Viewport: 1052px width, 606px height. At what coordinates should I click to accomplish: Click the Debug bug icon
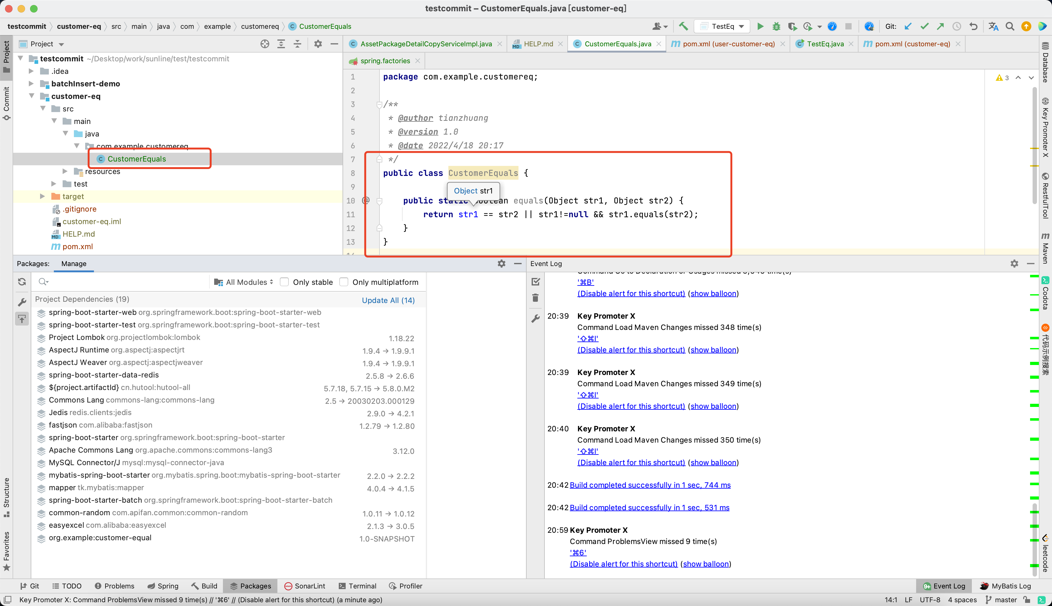pyautogui.click(x=776, y=26)
